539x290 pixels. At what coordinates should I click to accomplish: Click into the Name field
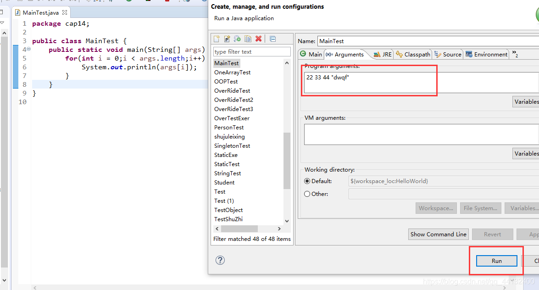(x=428, y=41)
